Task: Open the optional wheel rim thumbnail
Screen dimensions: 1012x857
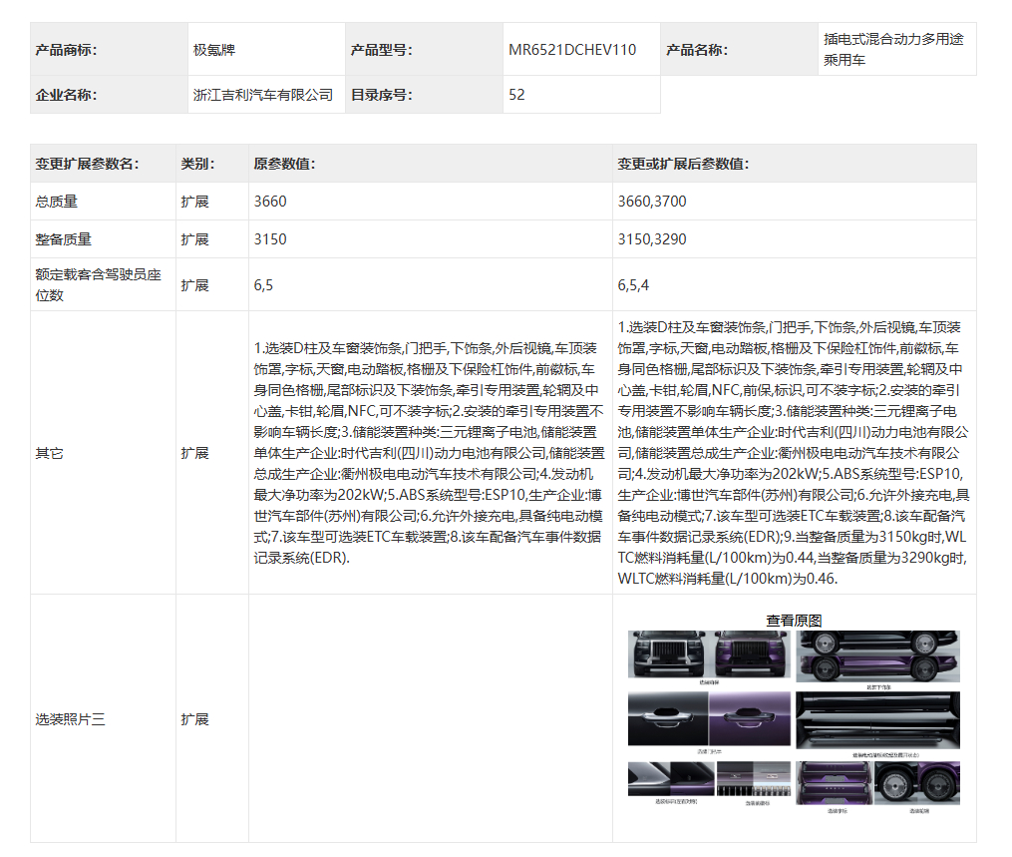Action: click(917, 783)
